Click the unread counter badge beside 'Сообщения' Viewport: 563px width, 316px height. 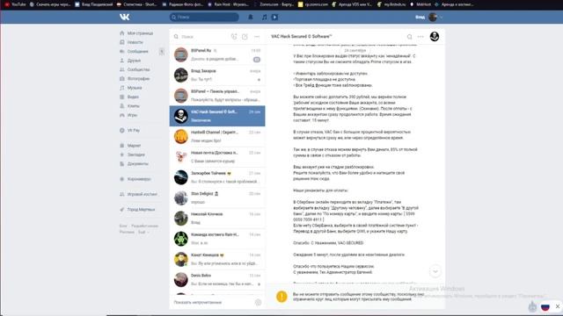[x=162, y=51]
